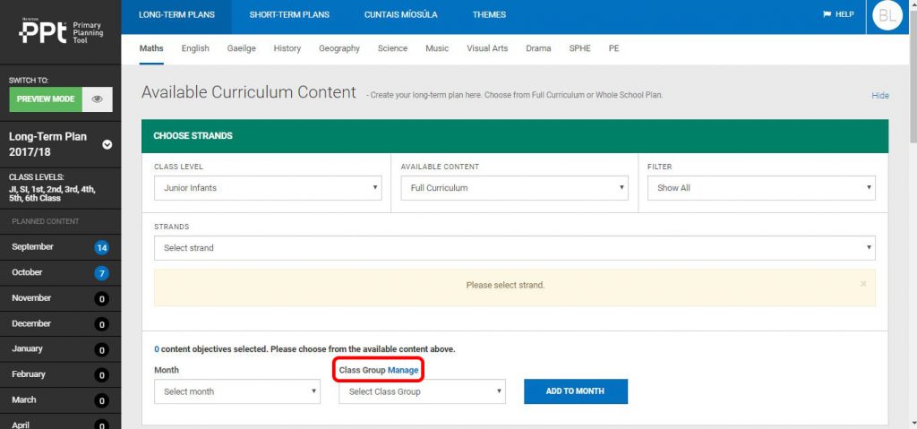Click the October count badge showing 7
This screenshot has width=917, height=429.
[101, 272]
